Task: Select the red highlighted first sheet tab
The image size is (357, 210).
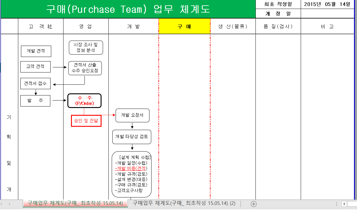Action: click(x=75, y=203)
